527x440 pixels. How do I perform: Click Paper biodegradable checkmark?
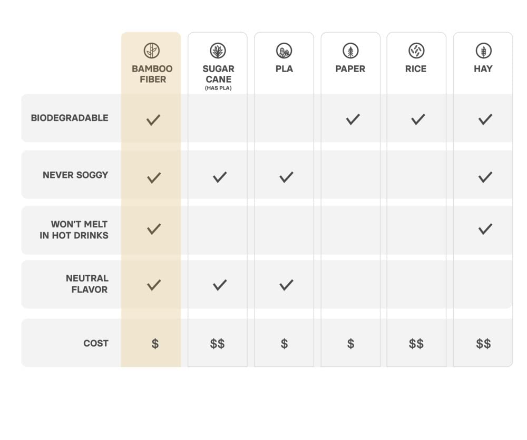353,119
